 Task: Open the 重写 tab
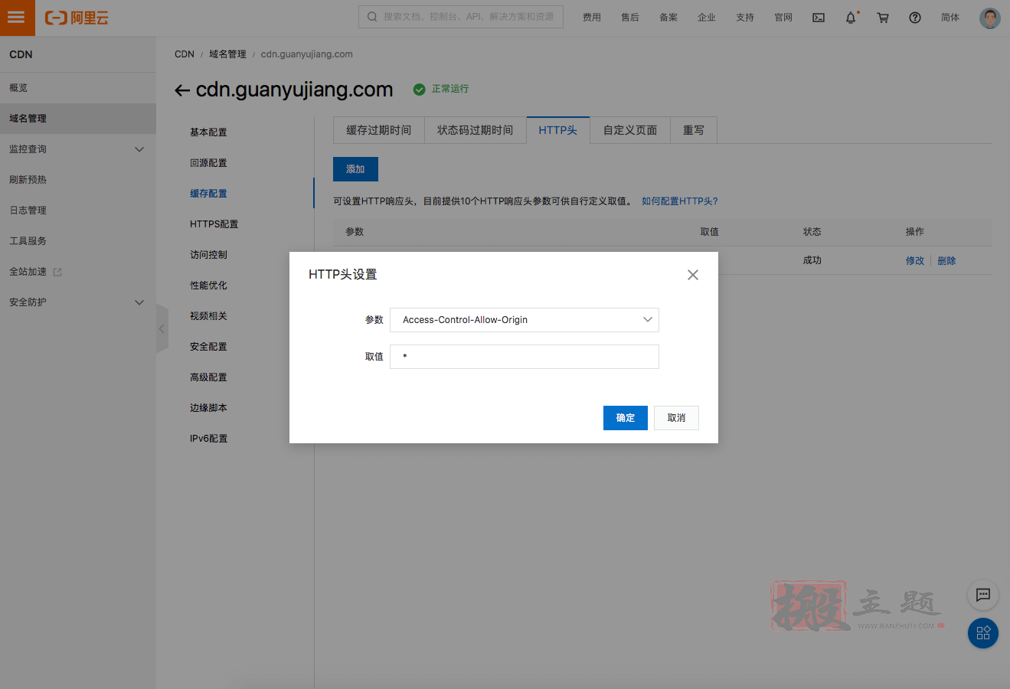tap(694, 130)
